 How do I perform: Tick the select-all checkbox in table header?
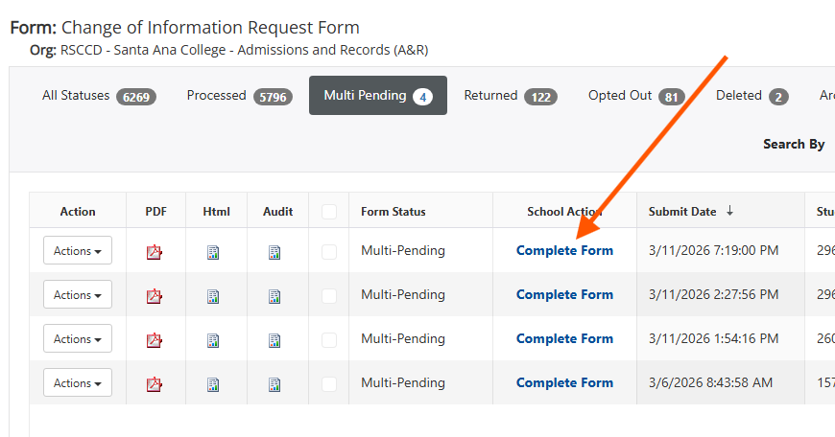[329, 212]
